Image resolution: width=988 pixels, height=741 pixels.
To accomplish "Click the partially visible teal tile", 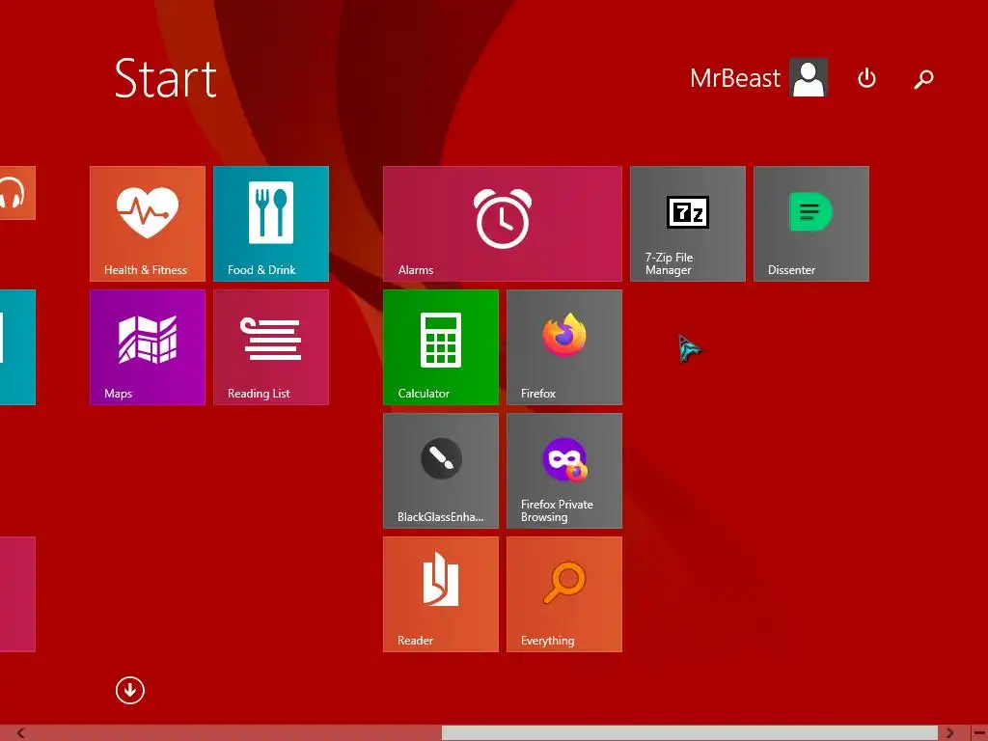I will tap(17, 347).
